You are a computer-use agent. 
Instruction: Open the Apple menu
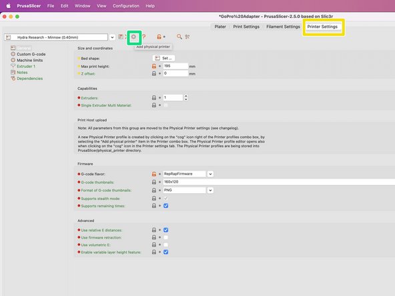click(x=8, y=6)
